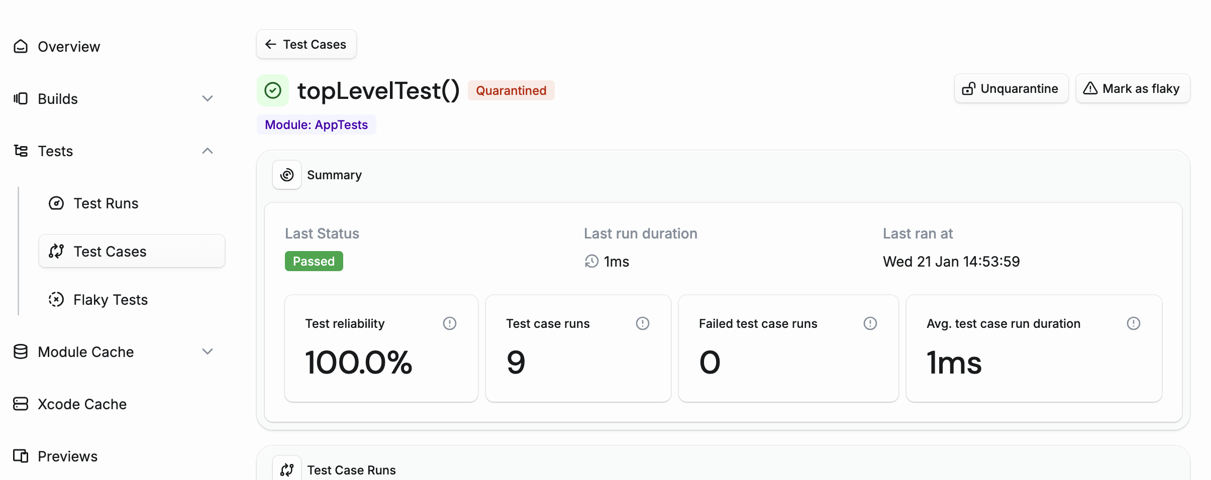
Task: Click the Builds icon in the sidebar
Action: coord(20,98)
